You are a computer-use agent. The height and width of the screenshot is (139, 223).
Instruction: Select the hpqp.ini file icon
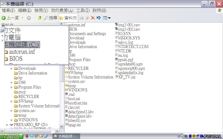coord(66,124)
